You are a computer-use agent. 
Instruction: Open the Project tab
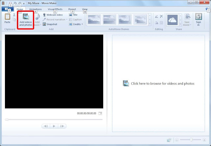[72, 9]
